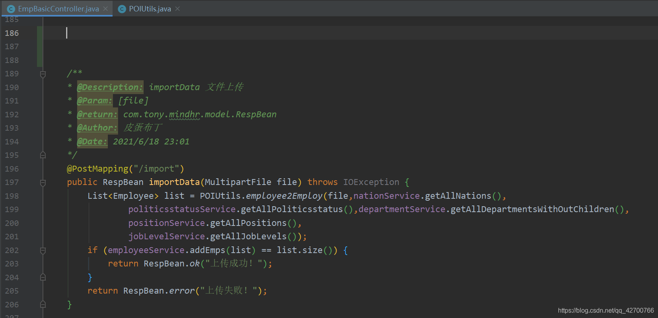Click getAllJobLevels method call
Viewport: 658px width, 318px height.
(248, 237)
